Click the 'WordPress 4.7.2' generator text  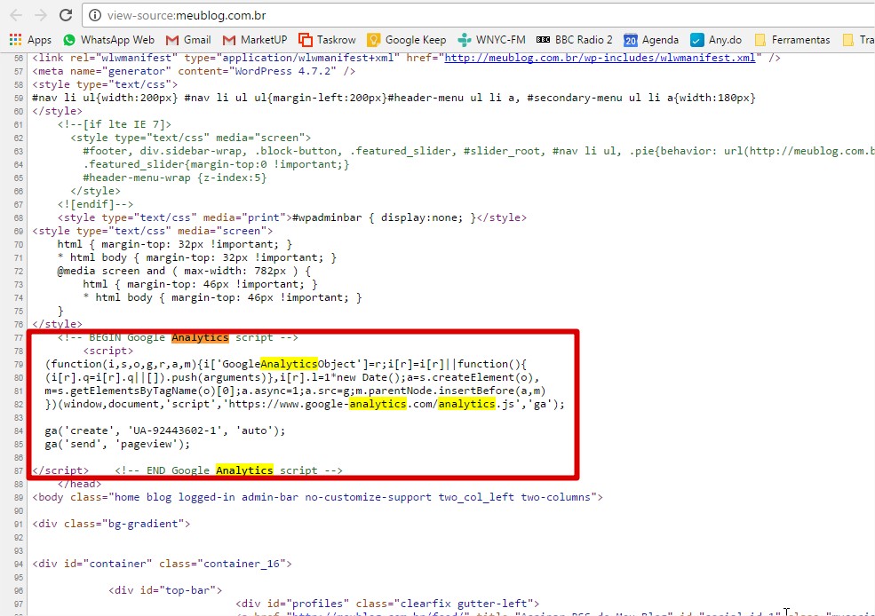click(286, 71)
